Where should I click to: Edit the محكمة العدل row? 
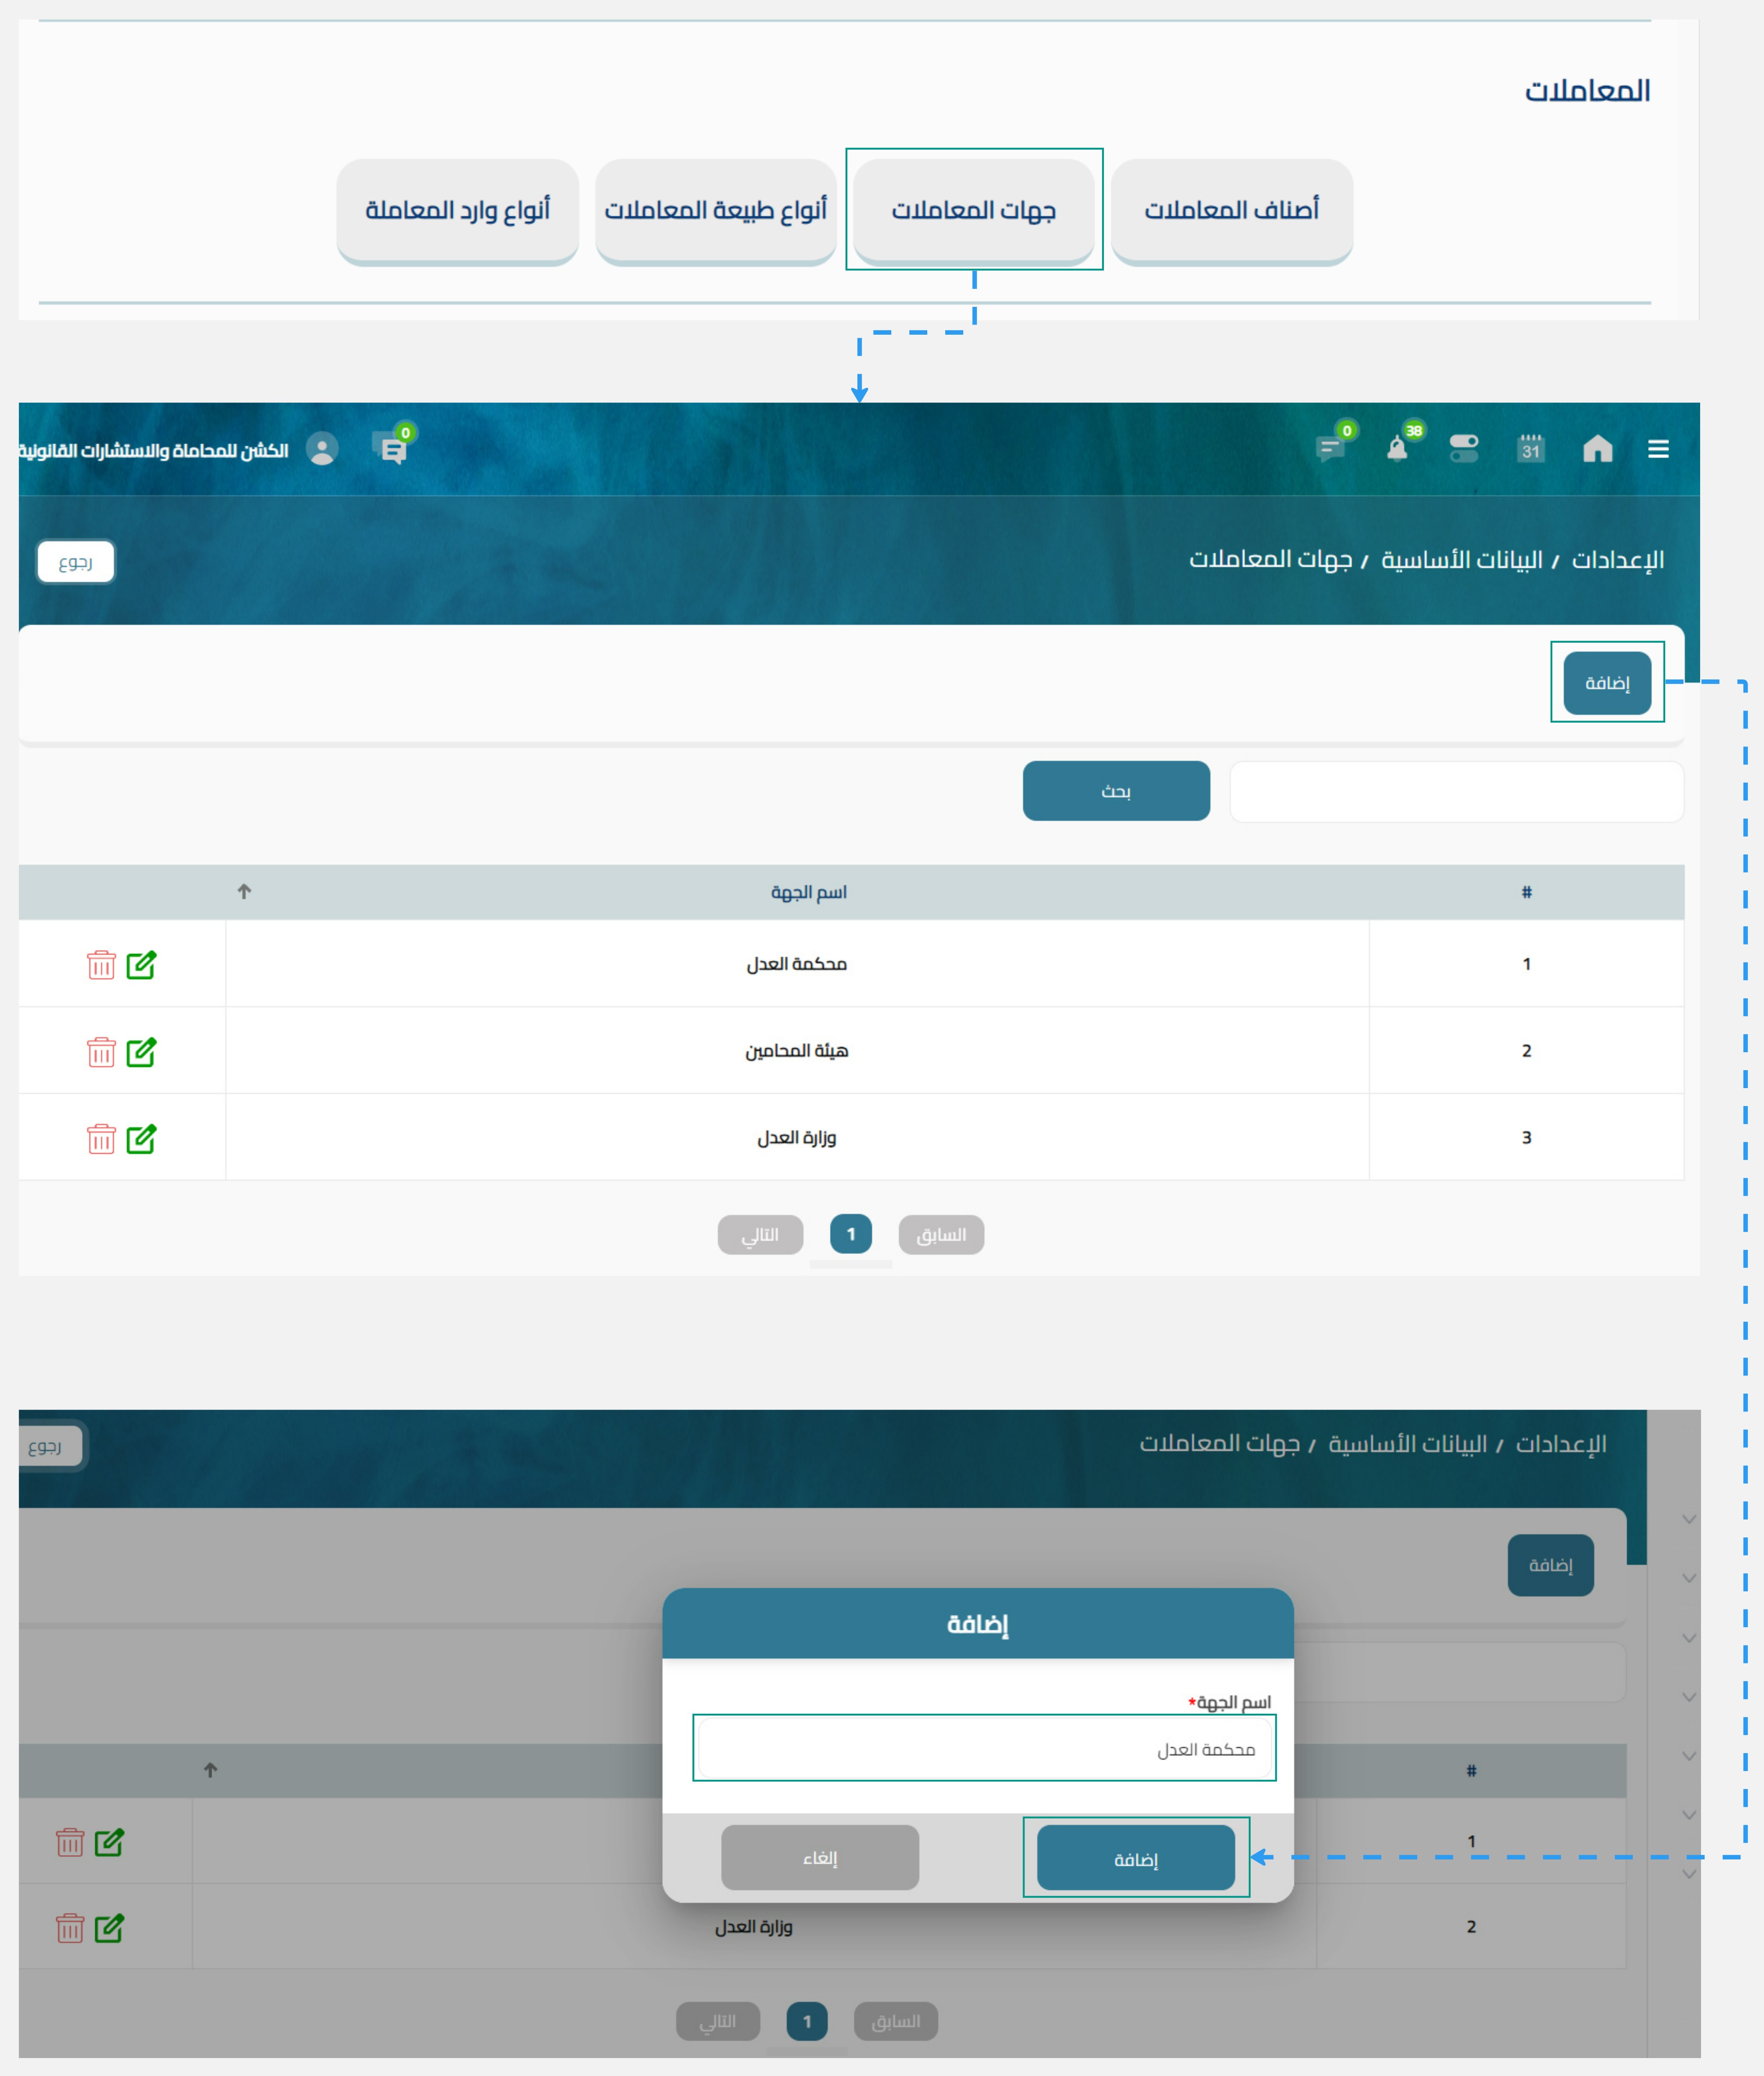click(141, 965)
